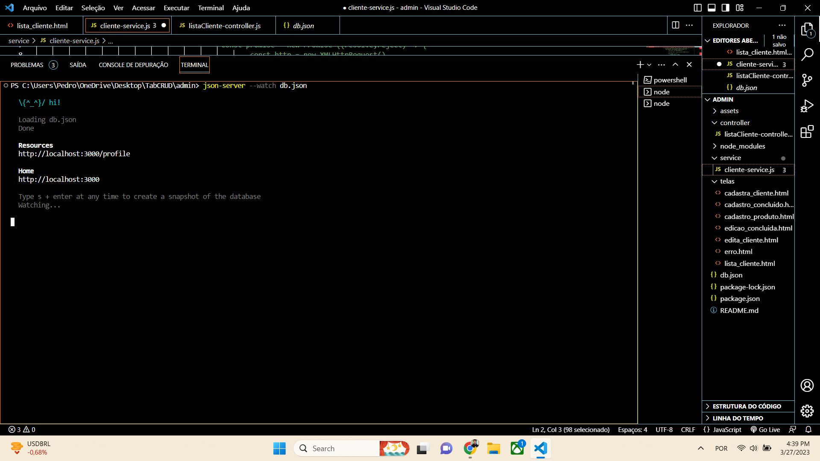
Task: Click the taskbar Search box
Action: pyautogui.click(x=336, y=448)
